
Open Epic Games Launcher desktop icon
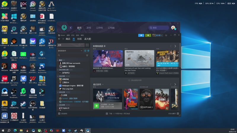point(14,80)
